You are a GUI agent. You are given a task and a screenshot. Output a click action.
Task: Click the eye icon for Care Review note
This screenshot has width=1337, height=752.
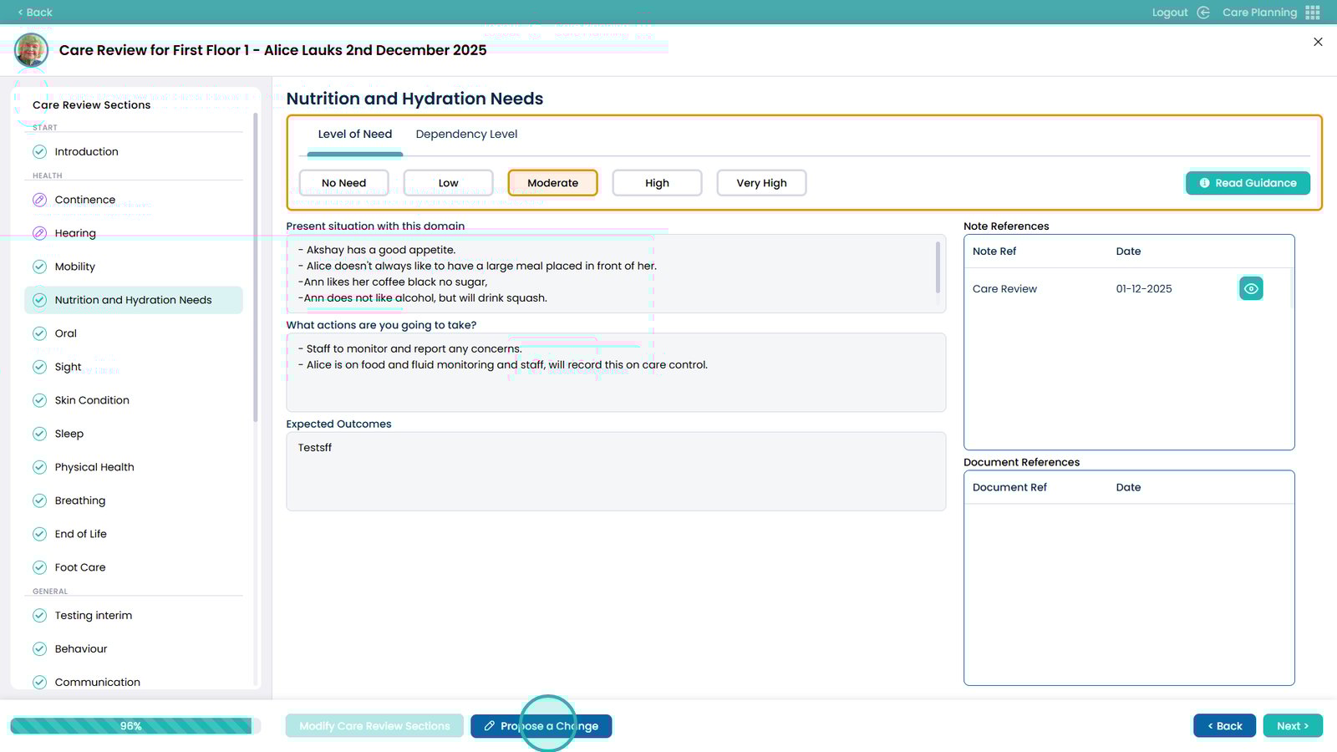click(x=1250, y=288)
